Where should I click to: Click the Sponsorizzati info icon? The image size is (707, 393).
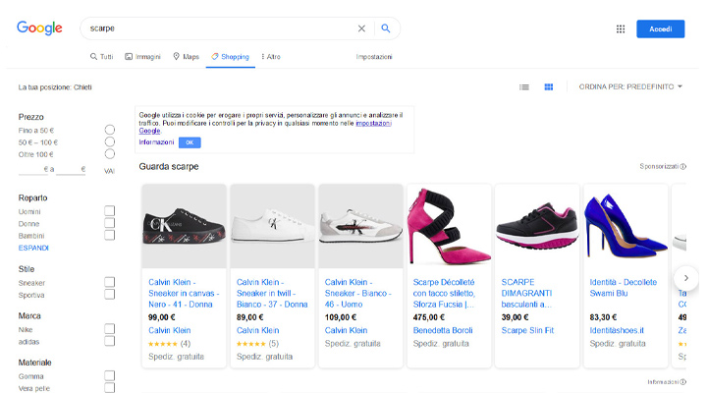[683, 166]
